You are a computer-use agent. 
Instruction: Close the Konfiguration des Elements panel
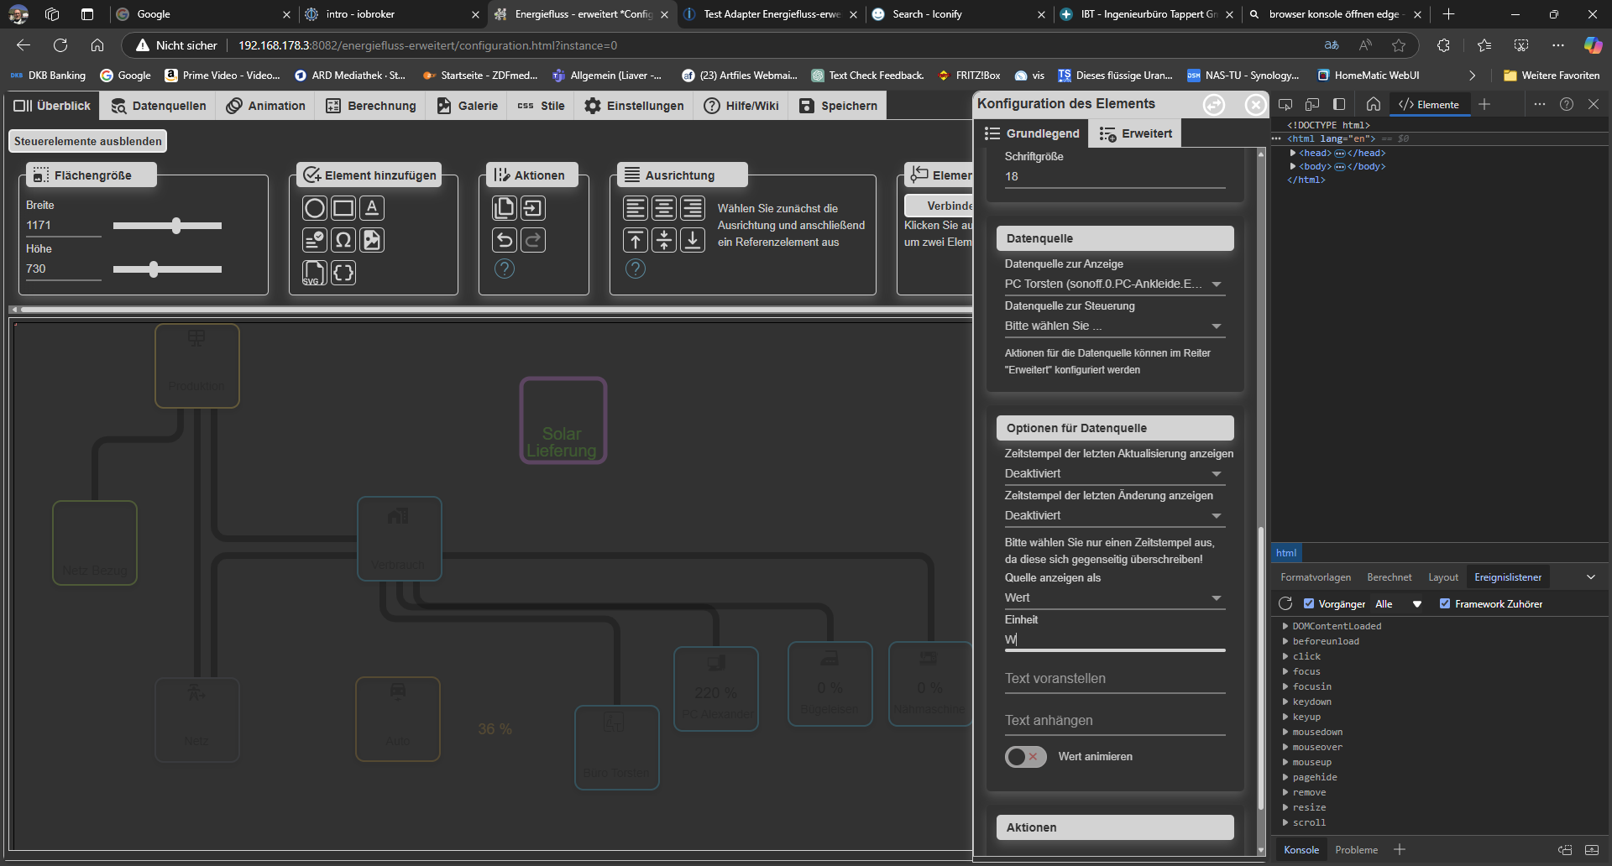1255,105
